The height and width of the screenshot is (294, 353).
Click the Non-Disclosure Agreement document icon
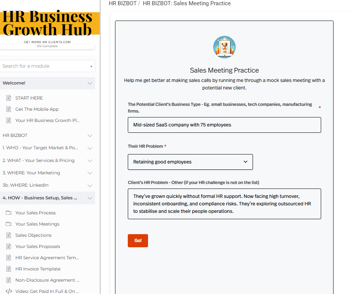coord(9,280)
